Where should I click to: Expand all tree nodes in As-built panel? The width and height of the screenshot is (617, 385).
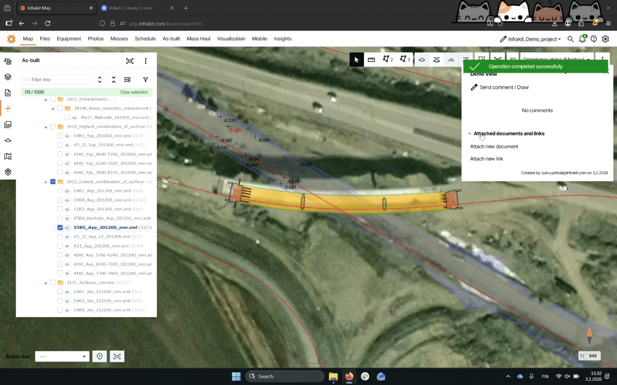[x=100, y=80]
